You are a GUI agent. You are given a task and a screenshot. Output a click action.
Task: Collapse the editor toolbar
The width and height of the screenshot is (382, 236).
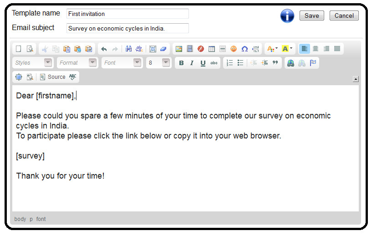(x=356, y=79)
